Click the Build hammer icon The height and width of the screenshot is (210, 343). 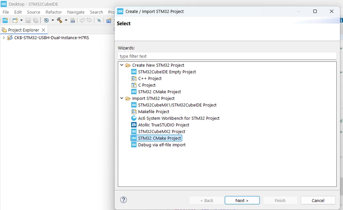(59, 20)
